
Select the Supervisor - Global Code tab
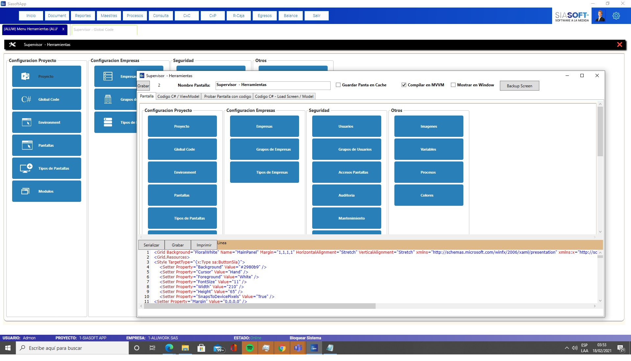point(93,30)
